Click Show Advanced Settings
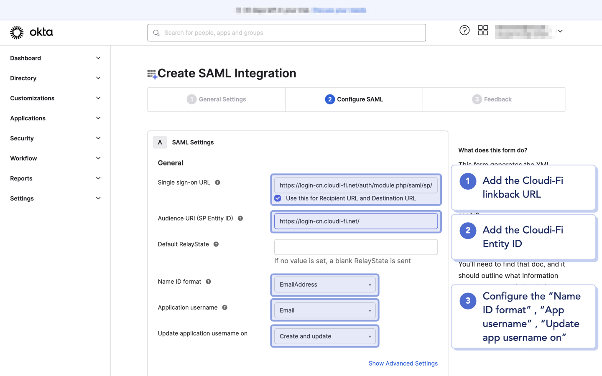This screenshot has width=602, height=376. coord(403,363)
